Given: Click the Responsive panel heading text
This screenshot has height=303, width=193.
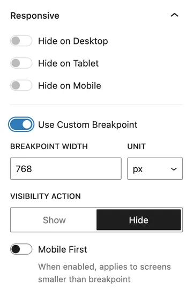Looking at the screenshot, I should pos(35,16).
